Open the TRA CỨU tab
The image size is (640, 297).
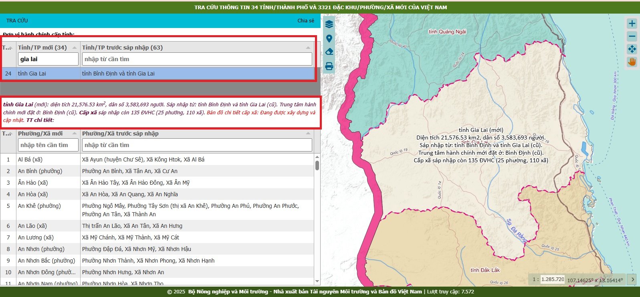click(x=17, y=20)
